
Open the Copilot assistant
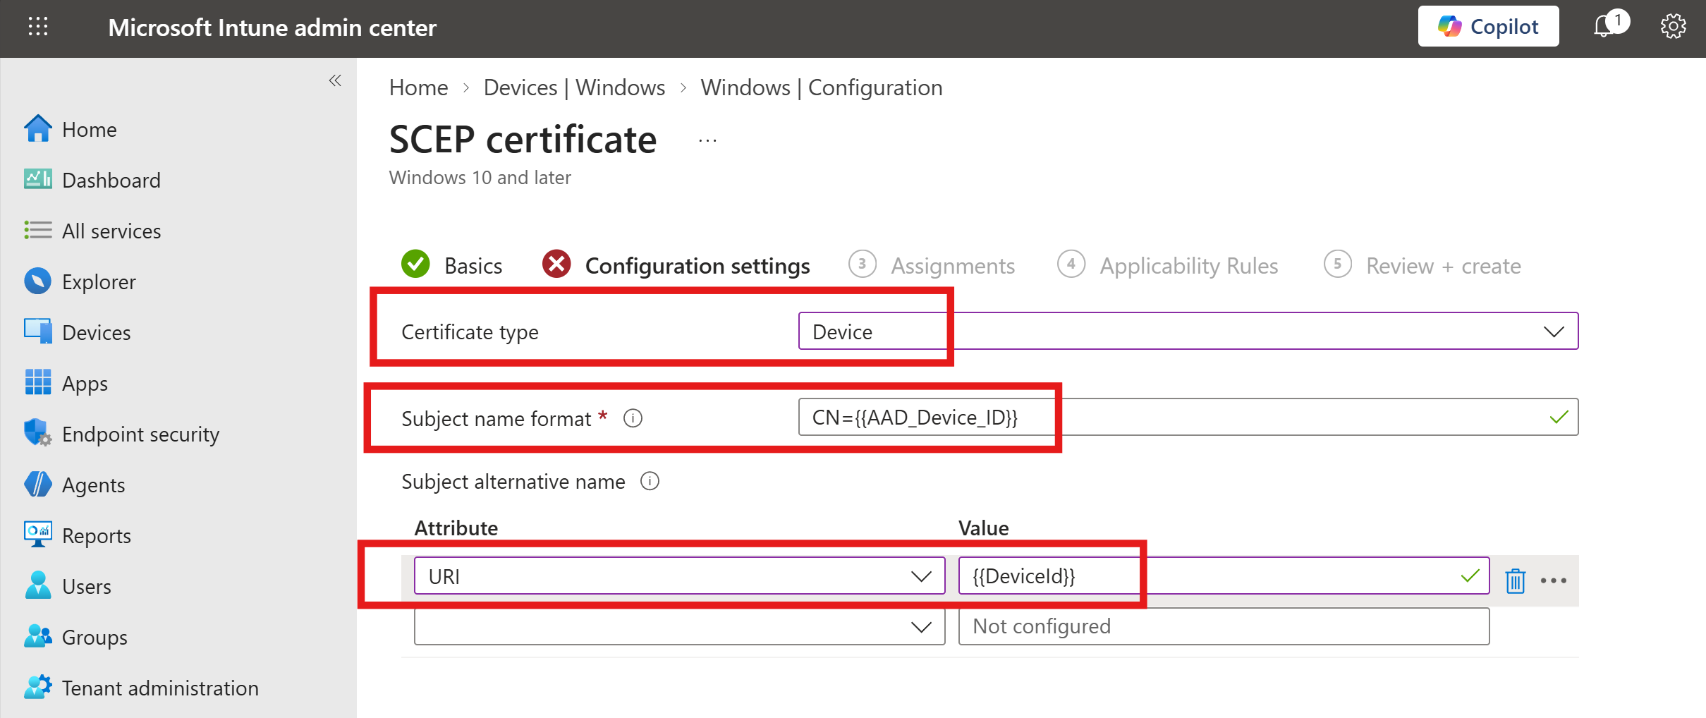pos(1488,27)
